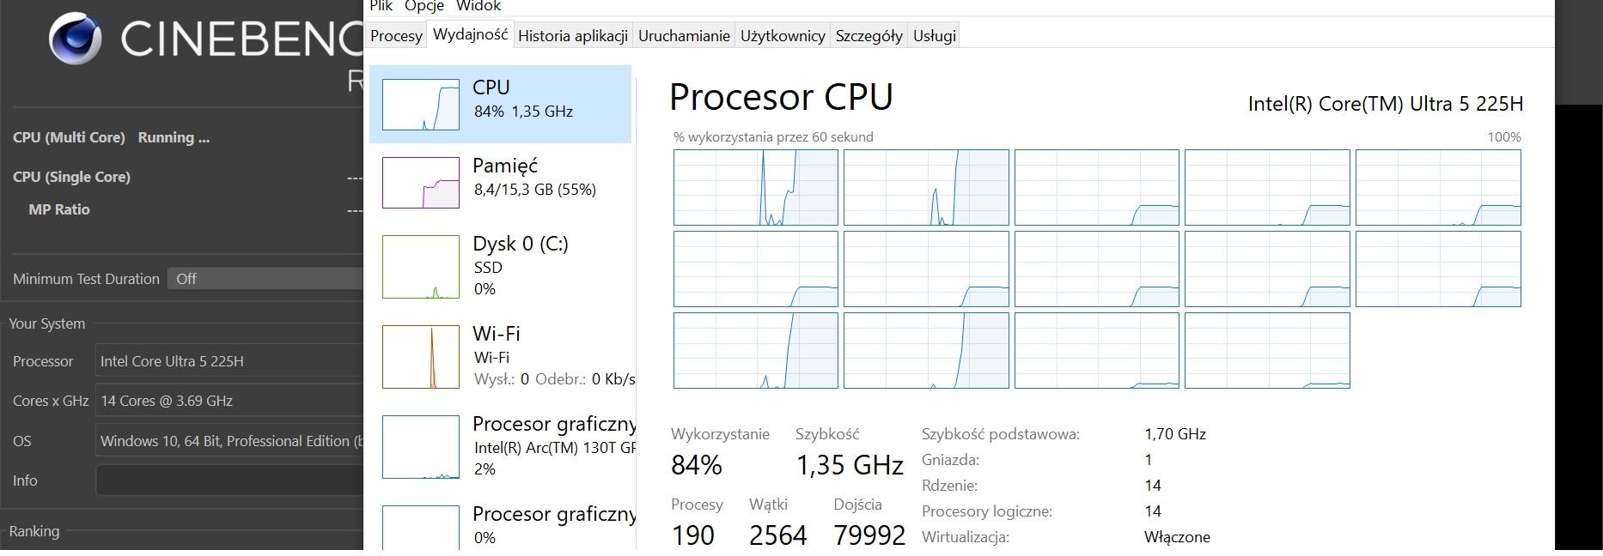The width and height of the screenshot is (1603, 556).
Task: Click the first logical core usage graph
Action: 755,188
